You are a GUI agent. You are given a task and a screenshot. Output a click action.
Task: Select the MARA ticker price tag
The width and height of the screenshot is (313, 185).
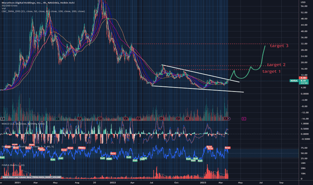click(294, 81)
